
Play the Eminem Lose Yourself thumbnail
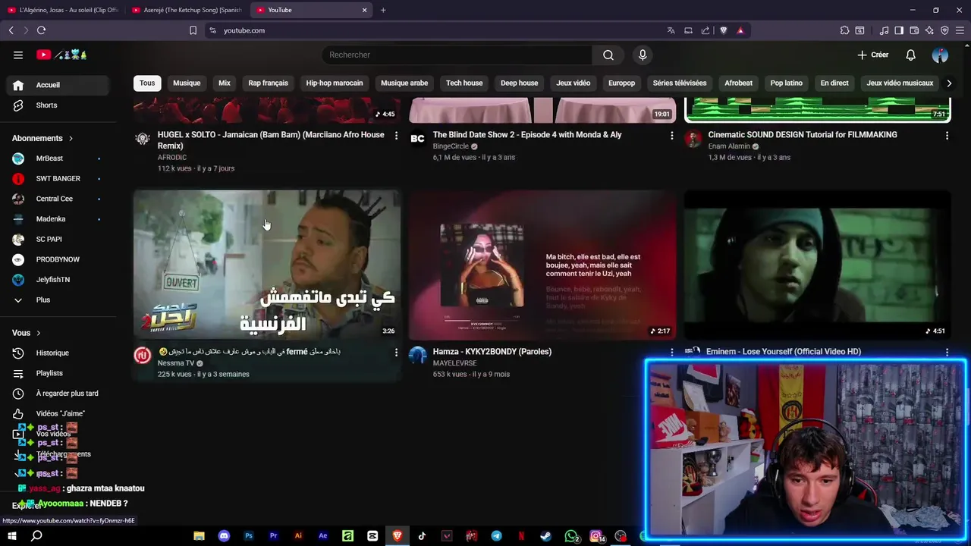(817, 265)
